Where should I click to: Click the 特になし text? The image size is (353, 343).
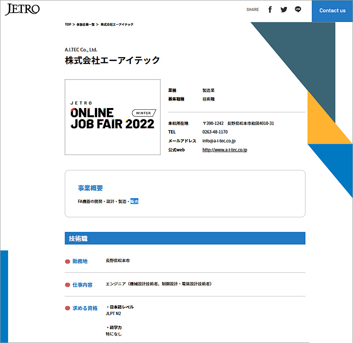[x=114, y=334]
